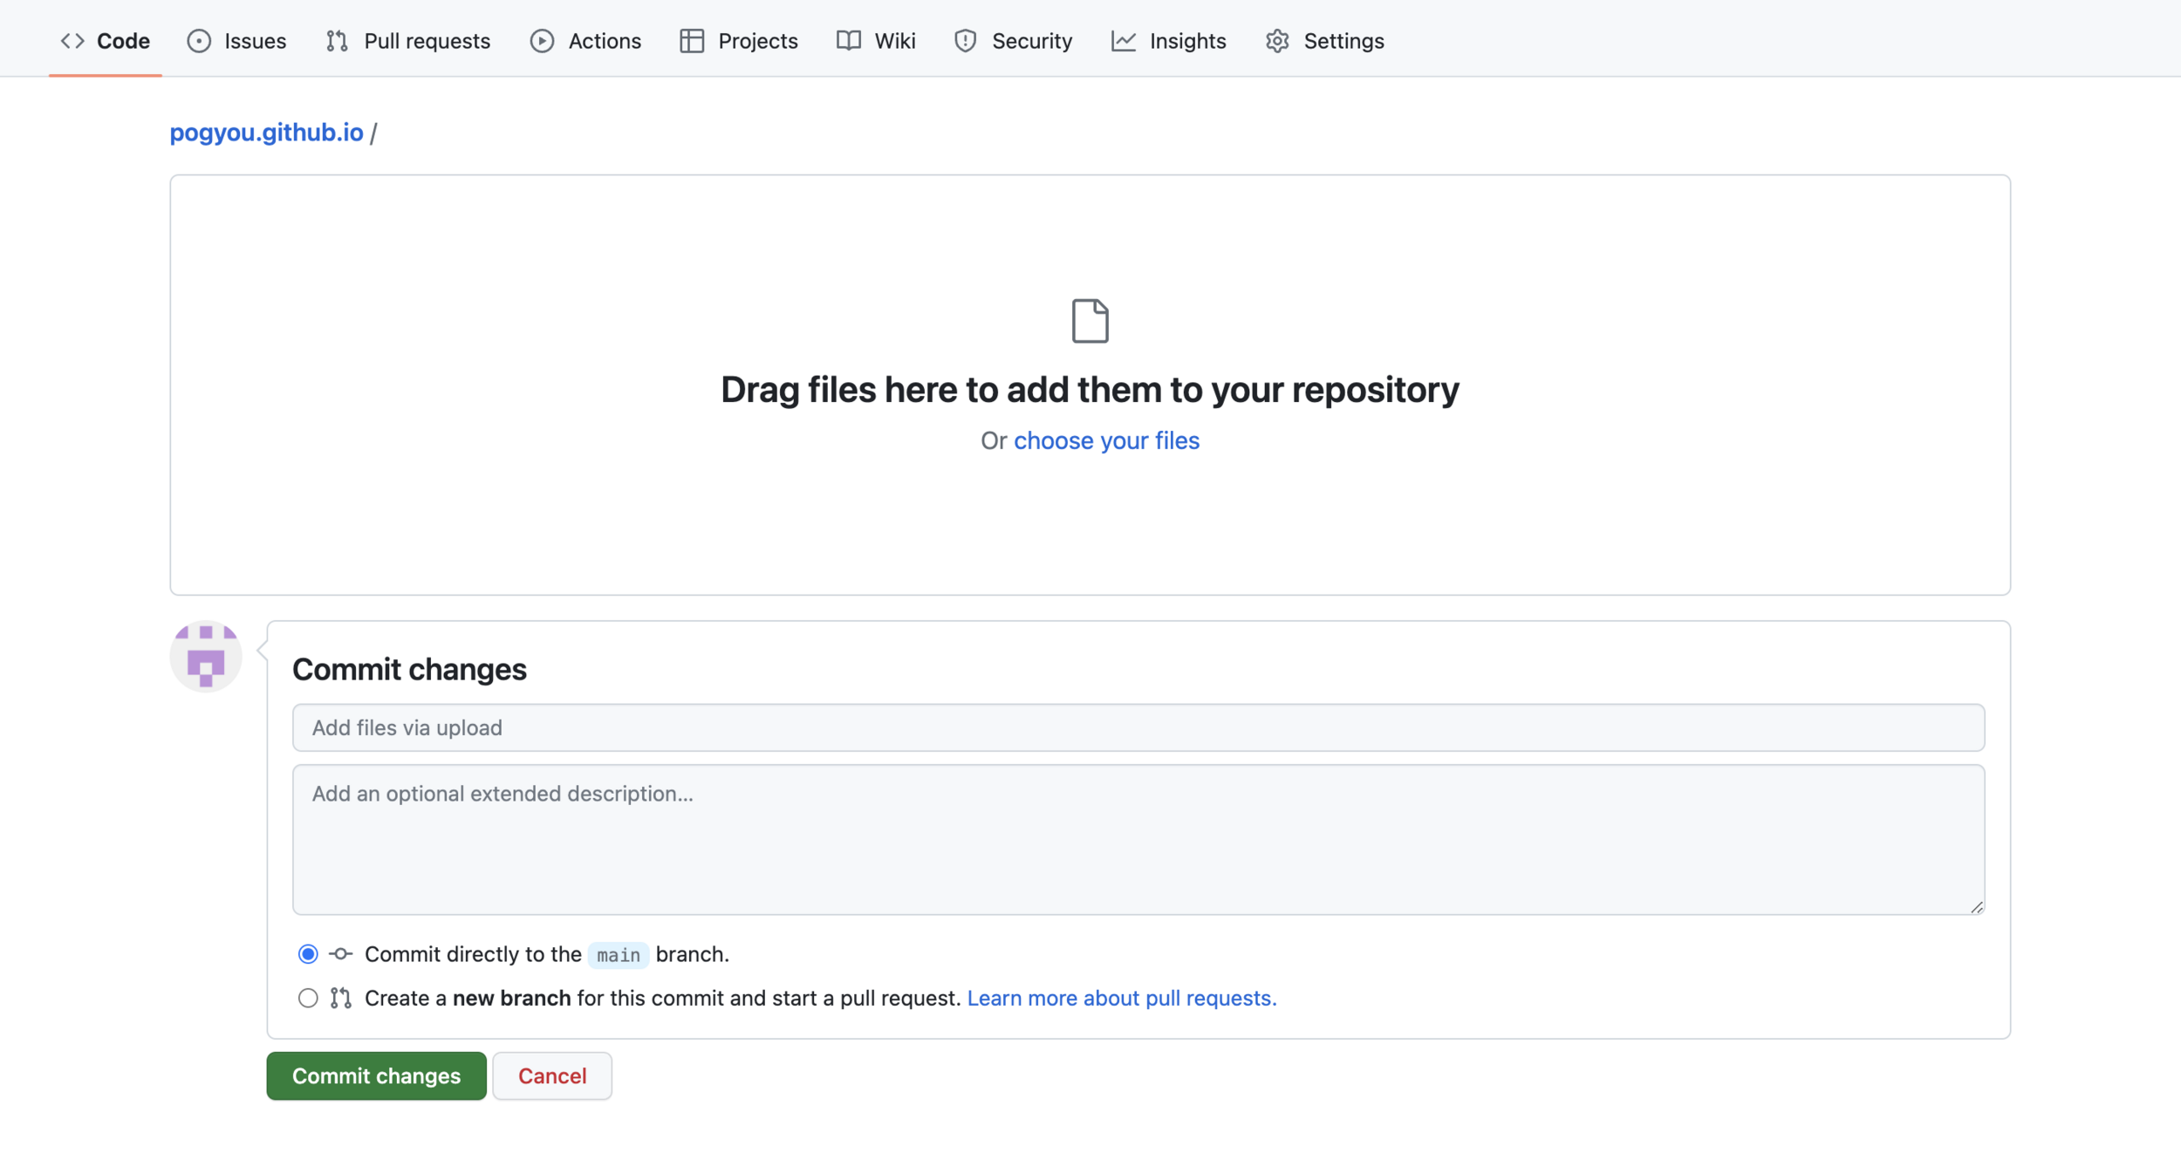
Task: Click the Security shield icon
Action: click(x=965, y=41)
